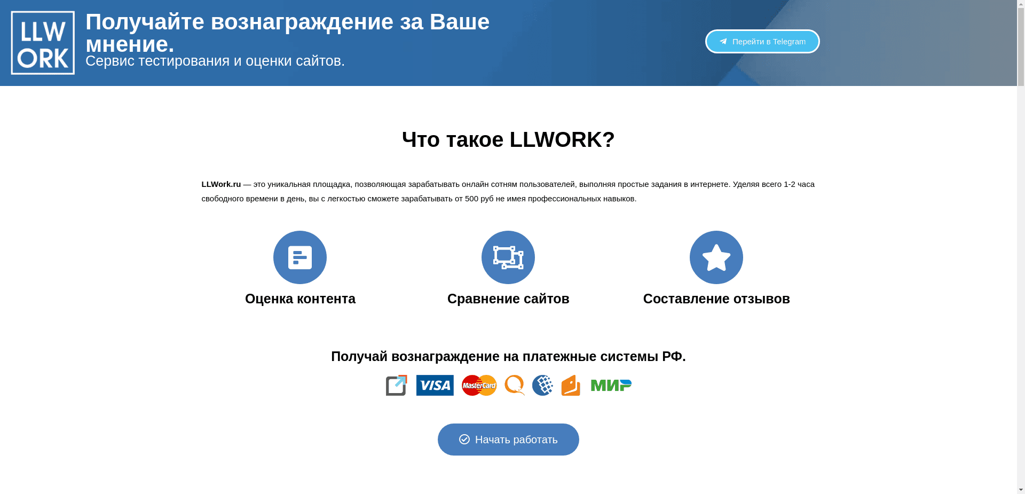The width and height of the screenshot is (1025, 494).
Task: Click the Visa payment icon
Action: (x=435, y=385)
